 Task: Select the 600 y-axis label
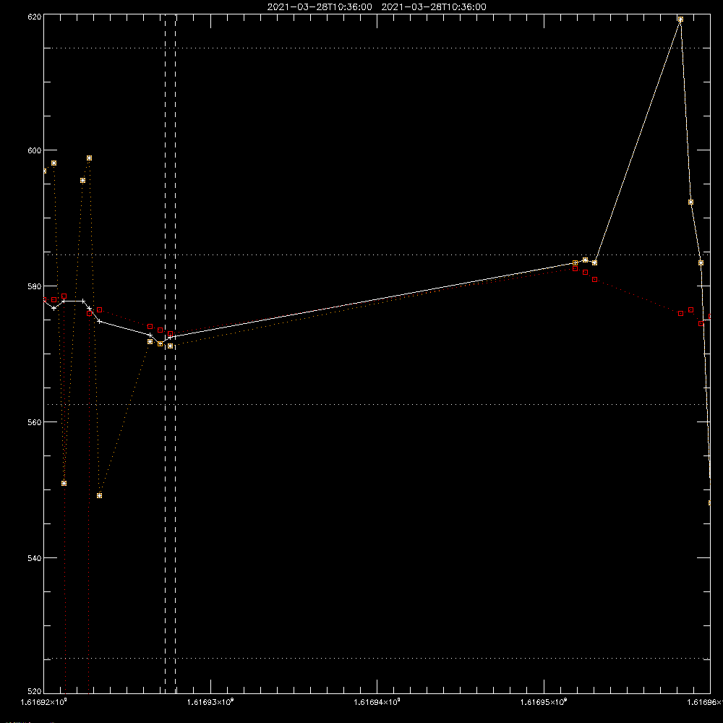[35, 150]
